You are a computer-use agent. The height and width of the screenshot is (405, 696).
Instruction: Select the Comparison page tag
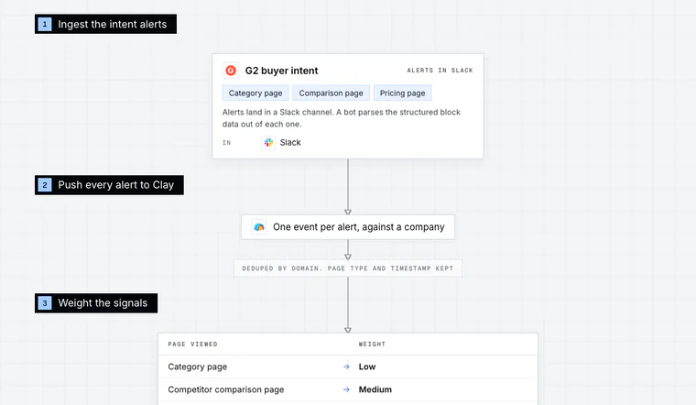click(331, 93)
